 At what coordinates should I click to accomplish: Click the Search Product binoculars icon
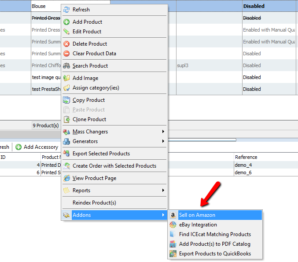coord(66,66)
